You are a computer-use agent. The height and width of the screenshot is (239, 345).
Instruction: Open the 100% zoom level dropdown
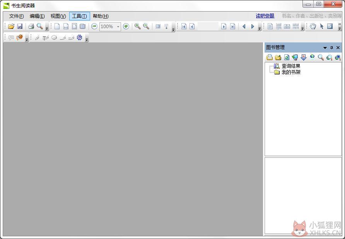click(118, 27)
